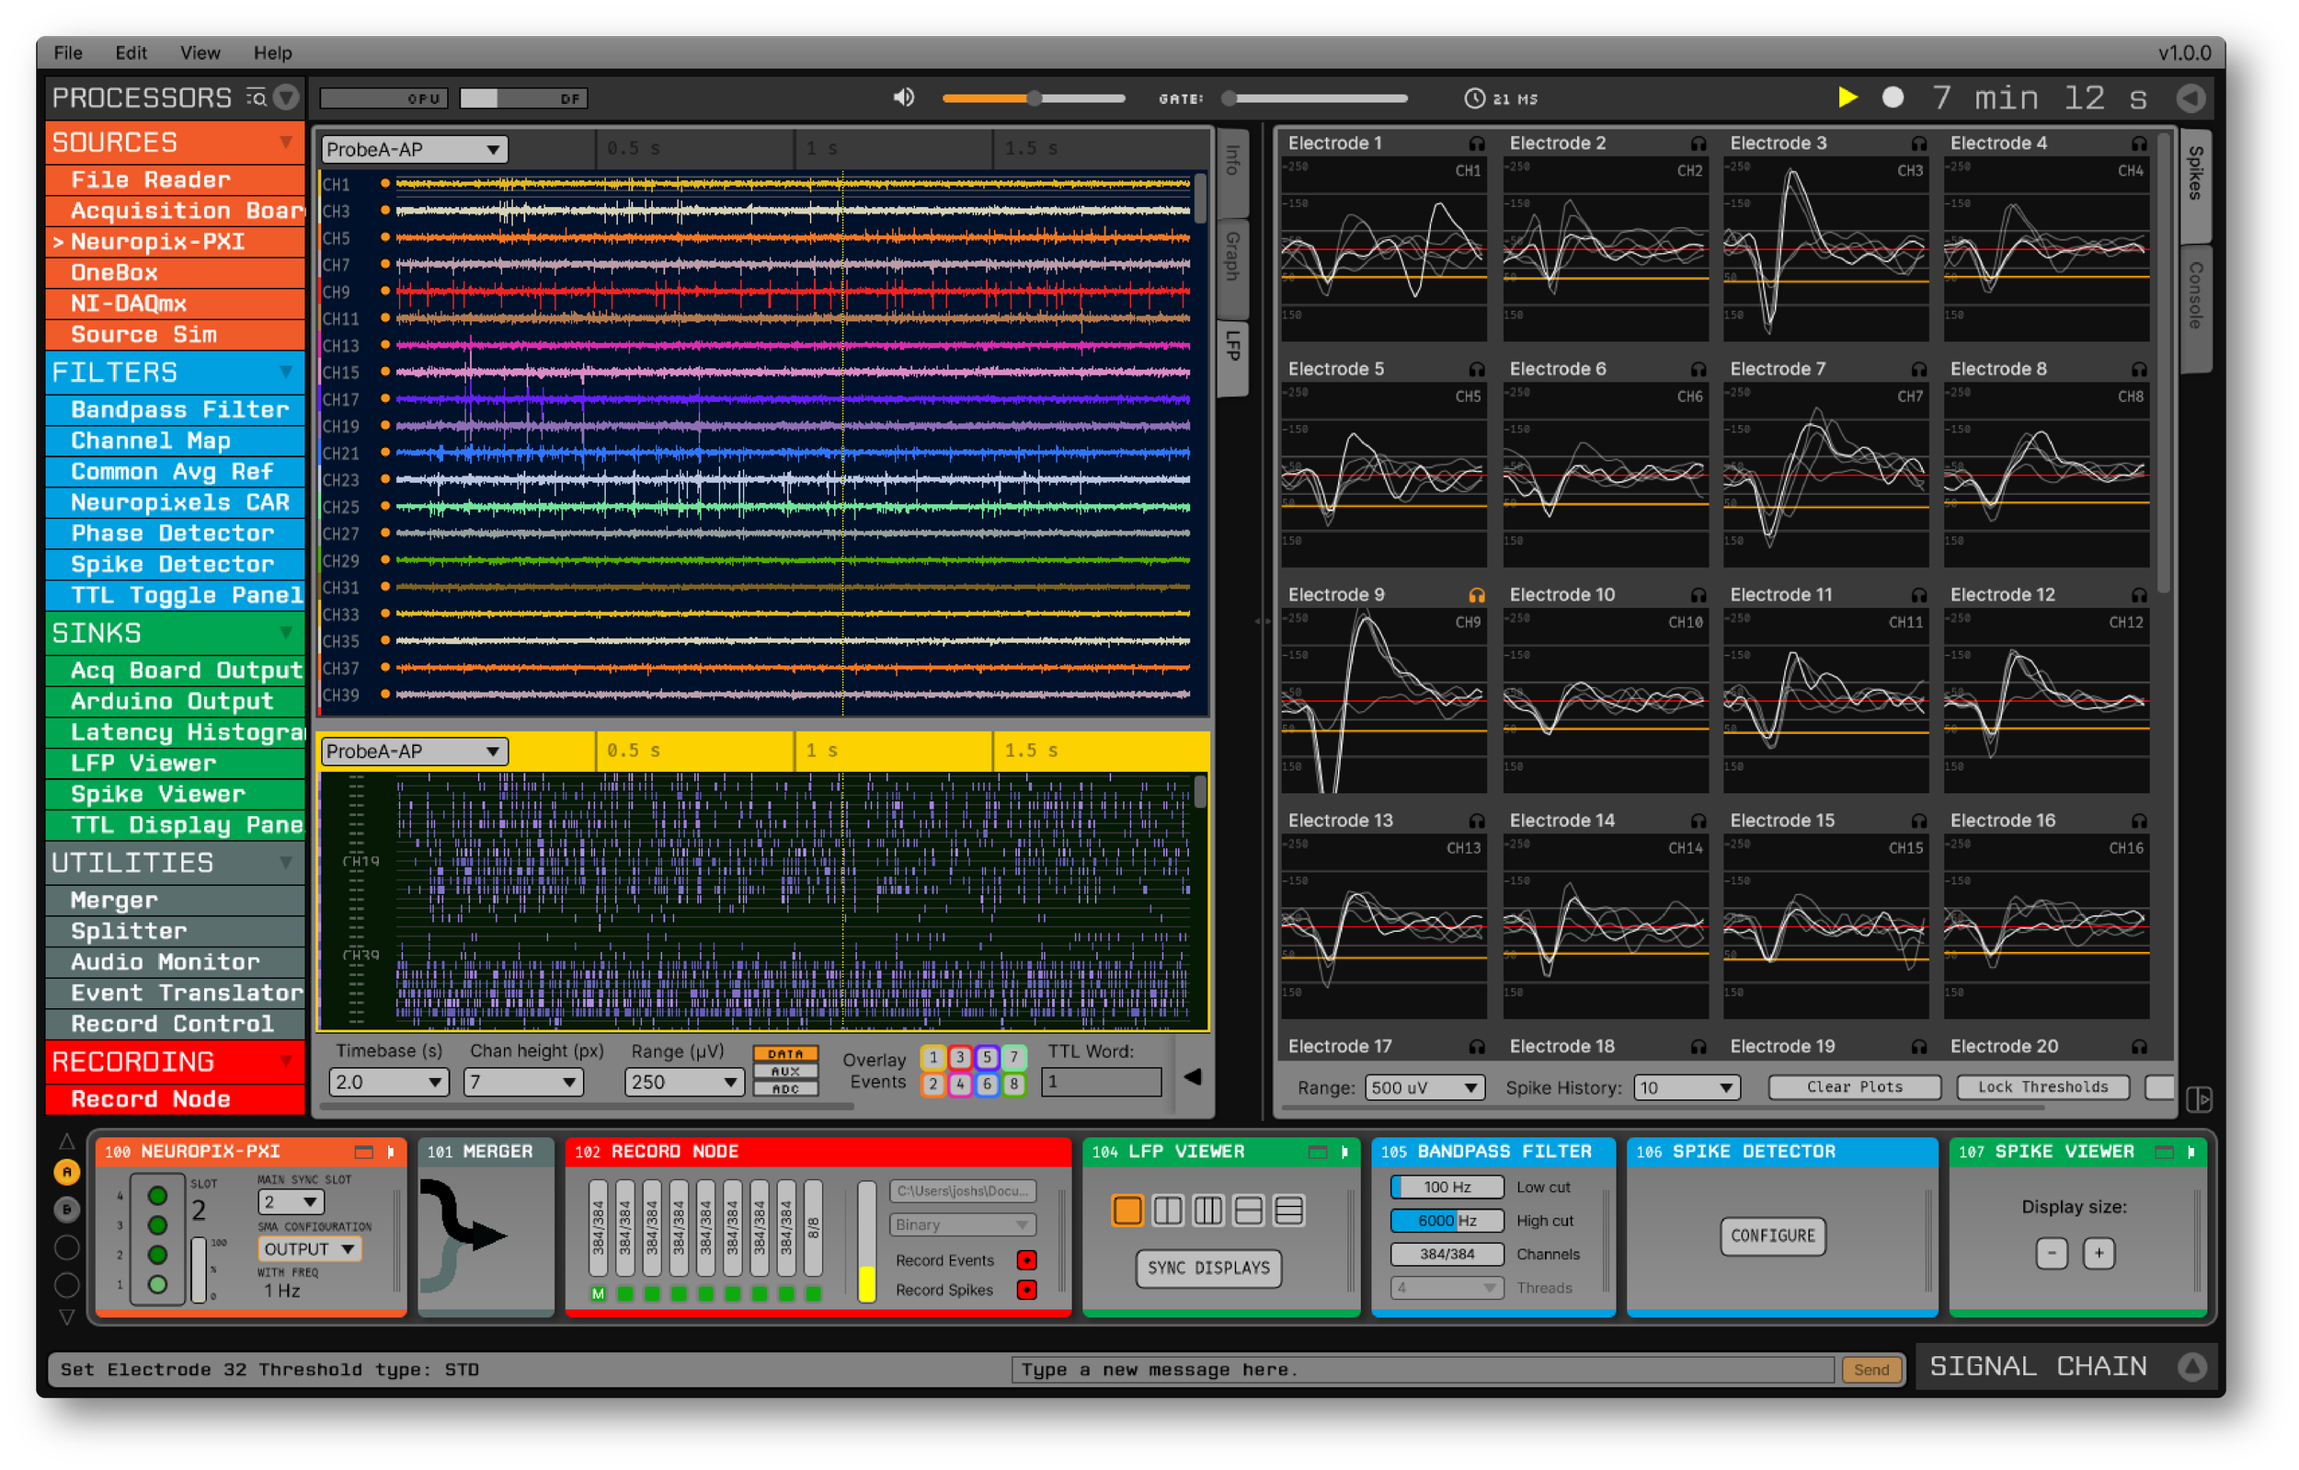Start acquisition with the play button
2299x1470 pixels.
tap(1848, 98)
